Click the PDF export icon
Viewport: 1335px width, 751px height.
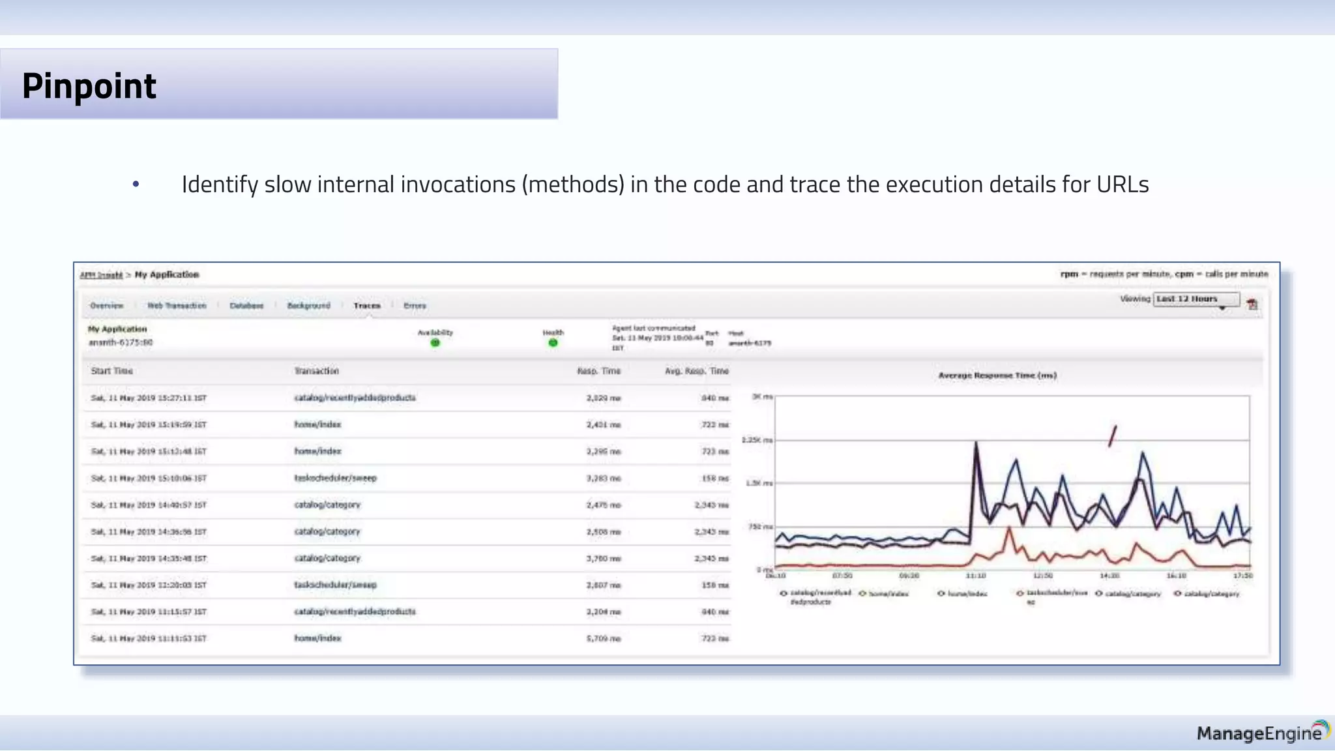click(x=1252, y=304)
